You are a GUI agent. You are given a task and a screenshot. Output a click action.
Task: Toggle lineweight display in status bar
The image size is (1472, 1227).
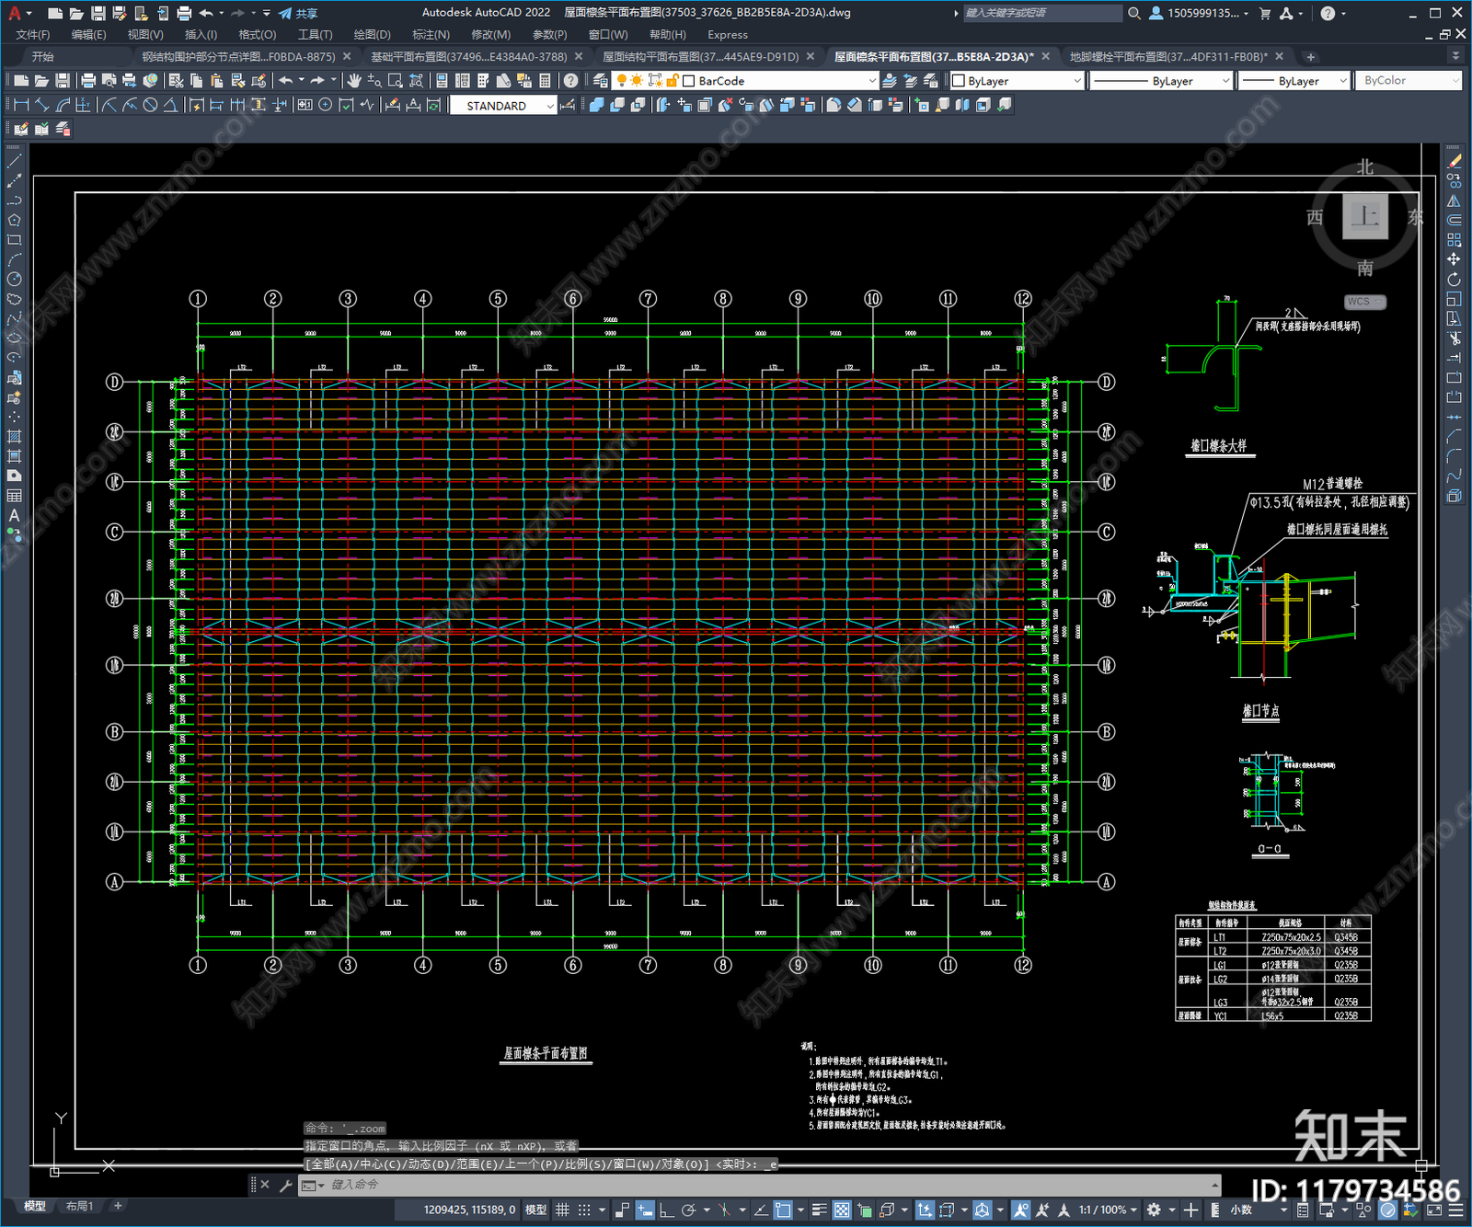coord(819,1210)
